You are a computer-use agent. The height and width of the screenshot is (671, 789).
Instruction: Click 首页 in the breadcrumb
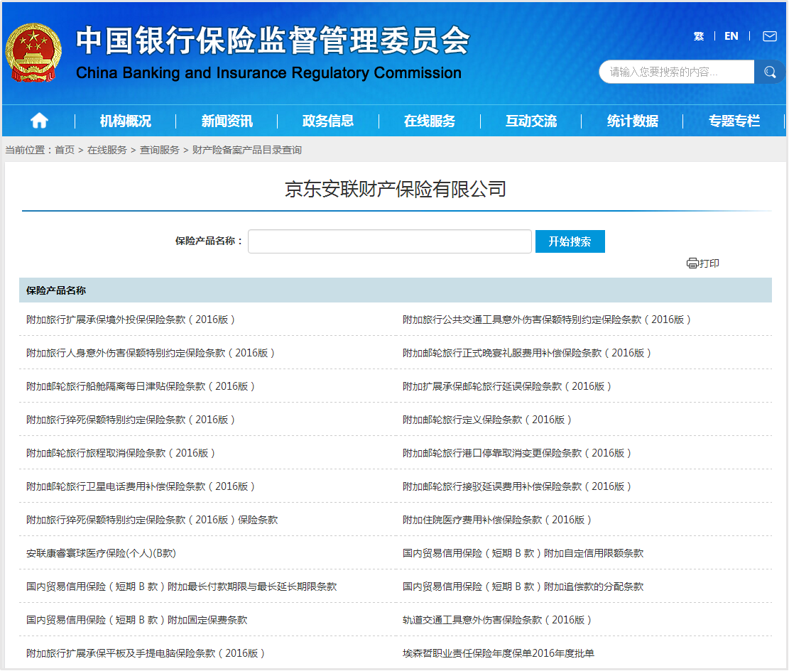pyautogui.click(x=65, y=150)
